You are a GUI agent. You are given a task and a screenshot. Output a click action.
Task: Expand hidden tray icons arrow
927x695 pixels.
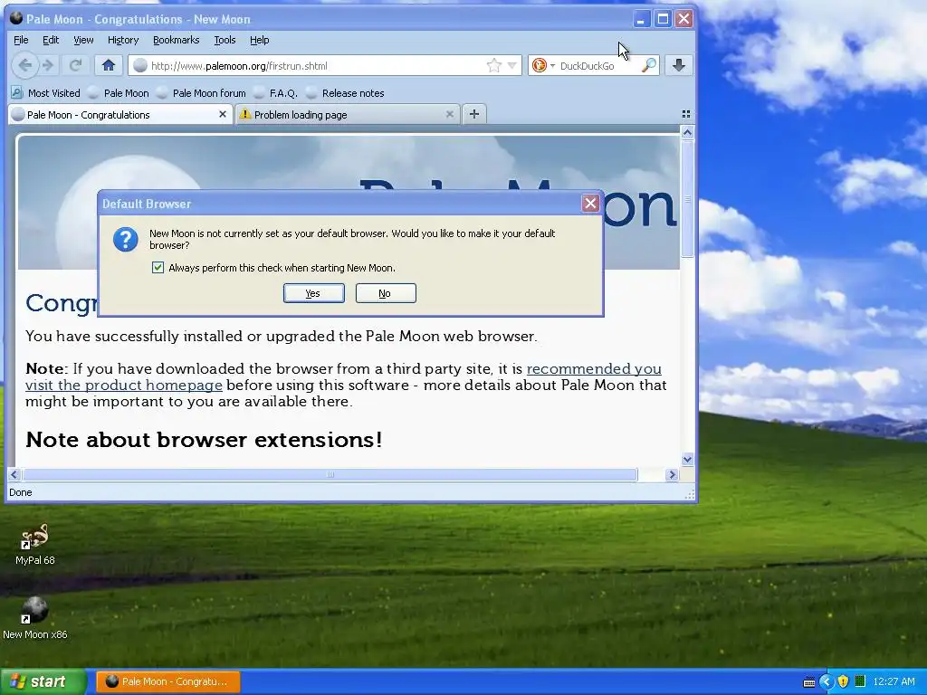tap(826, 682)
